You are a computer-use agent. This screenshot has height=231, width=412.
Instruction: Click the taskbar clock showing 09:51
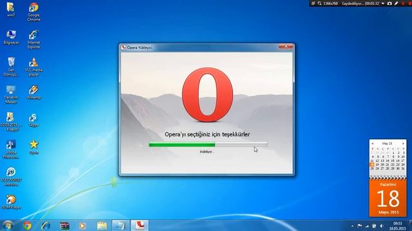point(398,226)
